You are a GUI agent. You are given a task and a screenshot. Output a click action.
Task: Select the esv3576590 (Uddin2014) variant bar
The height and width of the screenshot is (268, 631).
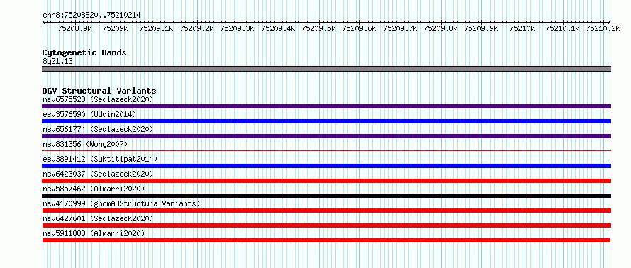(326, 121)
